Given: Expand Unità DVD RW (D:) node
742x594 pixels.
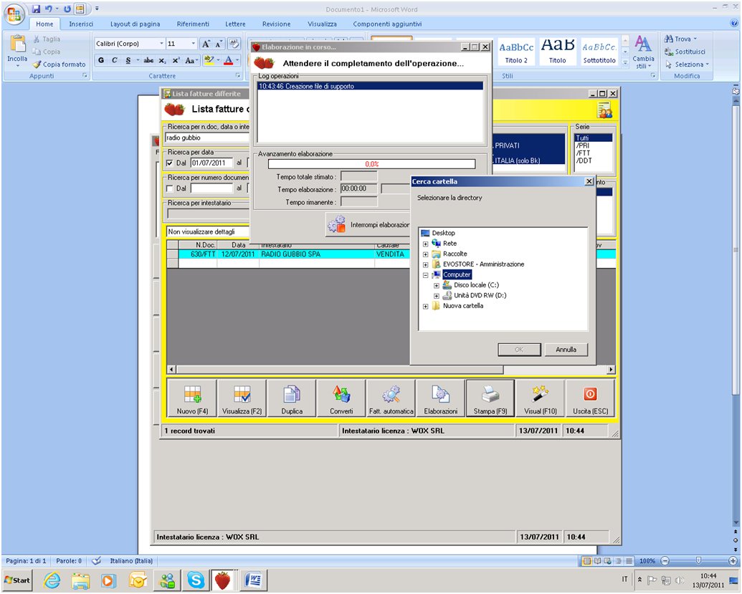Looking at the screenshot, I should coord(437,296).
